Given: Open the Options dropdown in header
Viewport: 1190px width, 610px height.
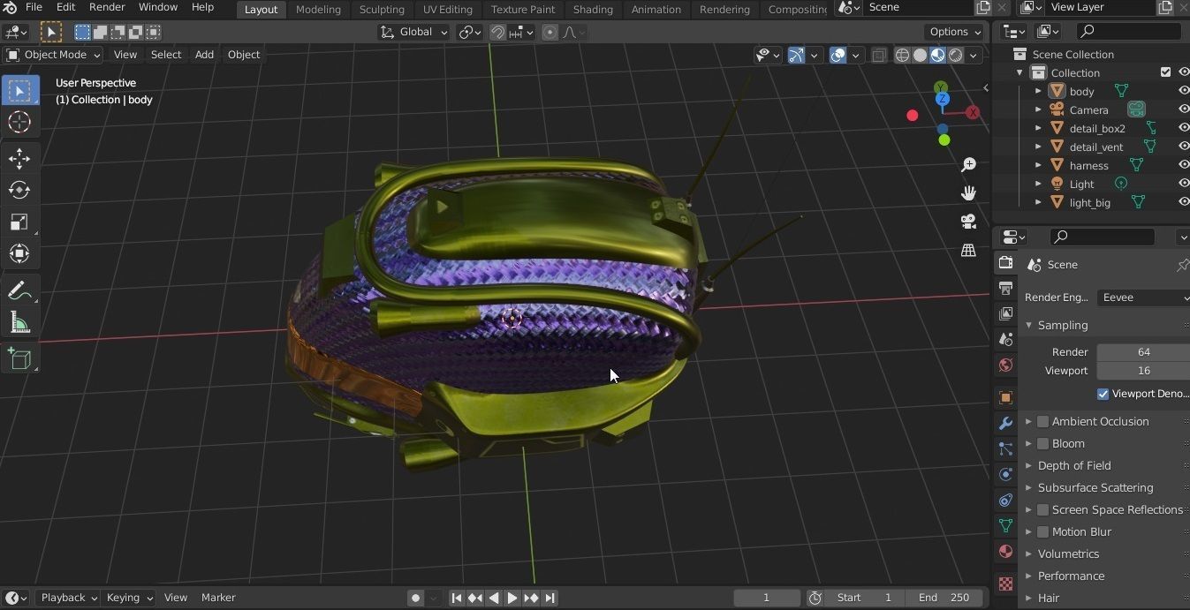Looking at the screenshot, I should pos(955,32).
